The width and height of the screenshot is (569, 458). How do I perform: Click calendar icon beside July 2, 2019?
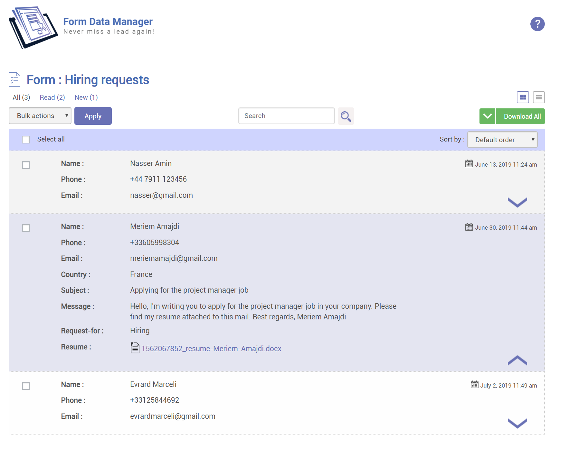474,385
